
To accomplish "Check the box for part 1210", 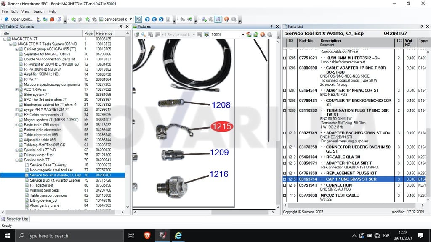I will (285, 133).
